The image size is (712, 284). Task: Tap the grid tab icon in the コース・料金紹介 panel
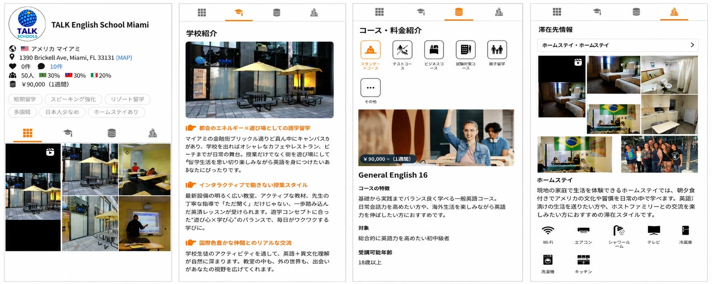(x=379, y=12)
